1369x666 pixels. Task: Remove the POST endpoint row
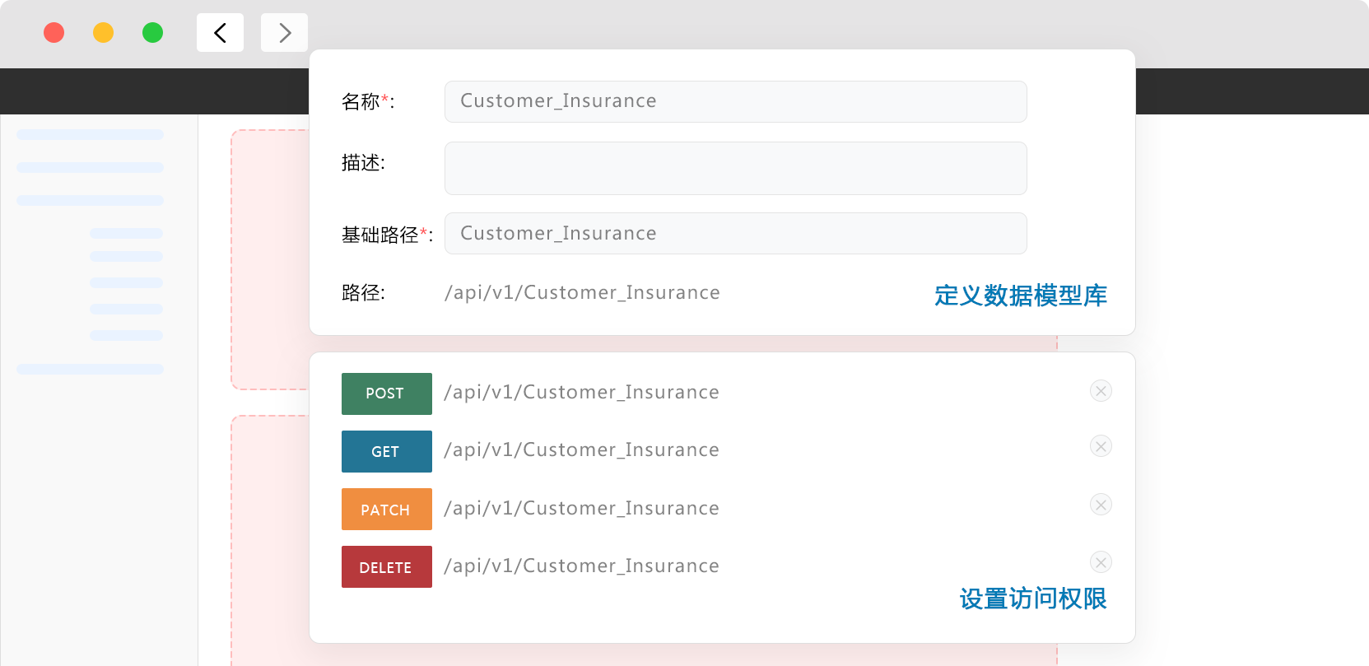(1101, 390)
